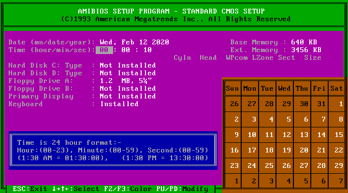Click the Sun column header in calendar
Viewport: 348px width, 193px height.
(232, 88)
